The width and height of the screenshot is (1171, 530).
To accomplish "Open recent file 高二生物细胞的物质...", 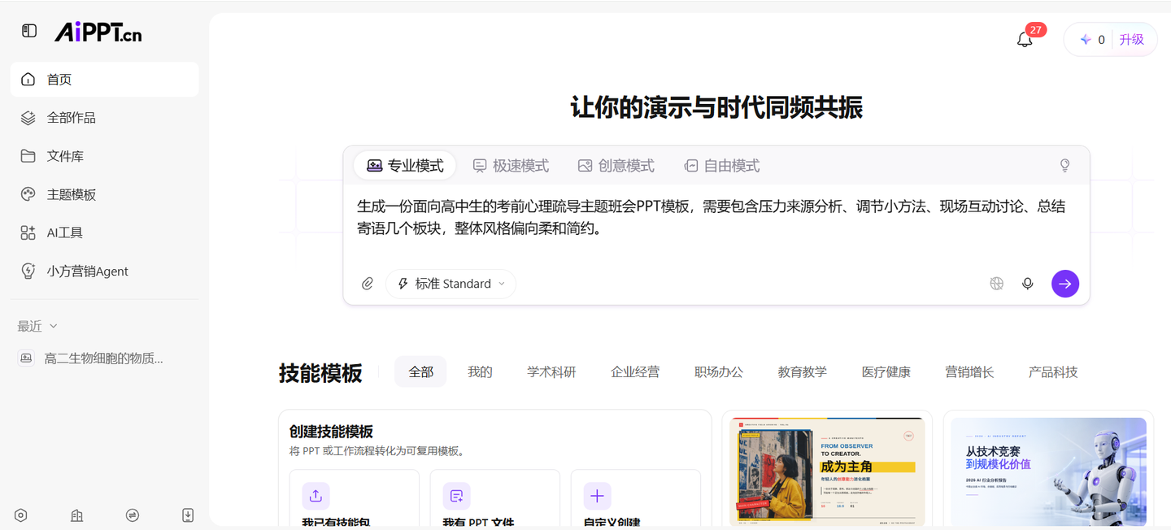I will (104, 358).
